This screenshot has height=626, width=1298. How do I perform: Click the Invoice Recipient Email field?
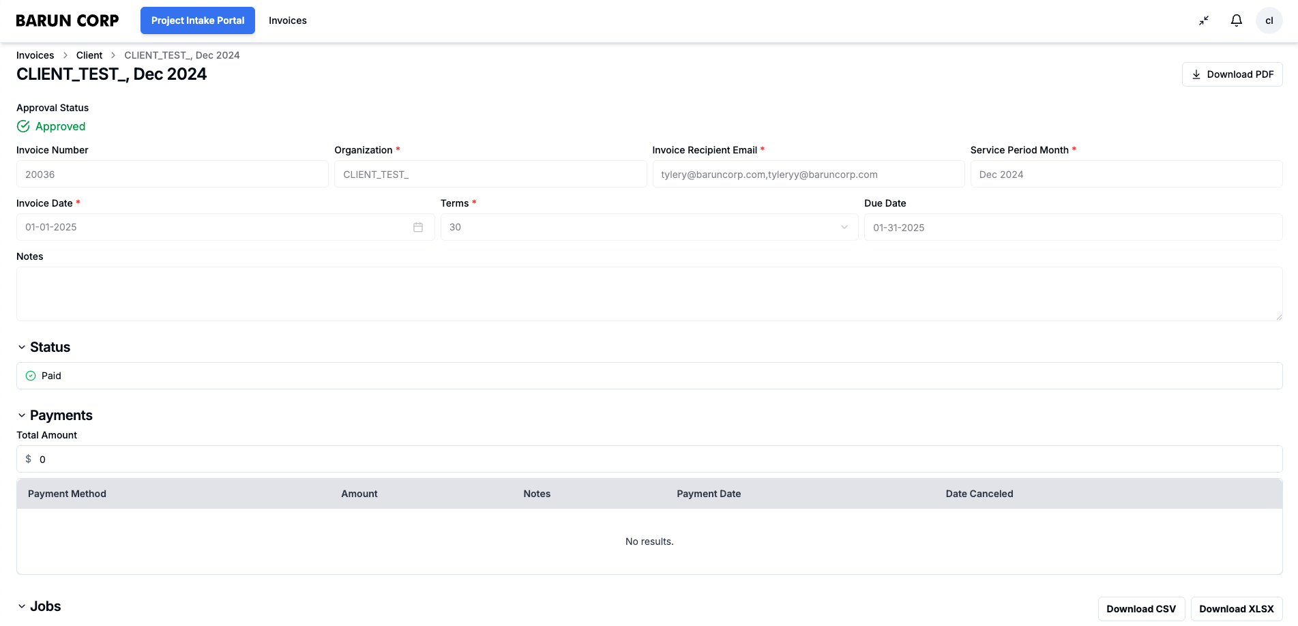808,175
